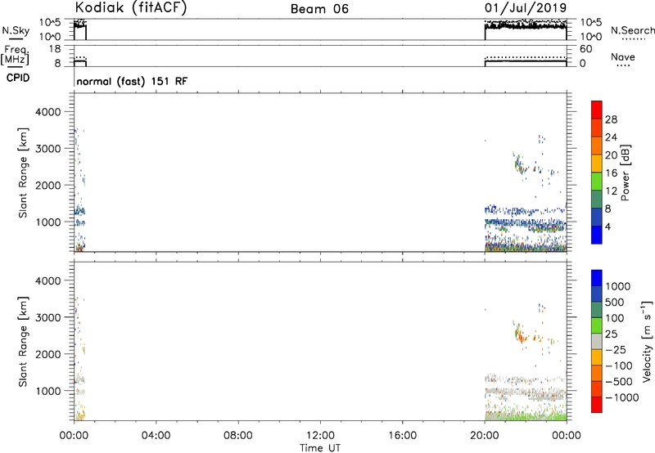Viewport: 655px width, 453px height.
Task: Click the 'Velocity [m s⁻¹]' colorbar label
Action: click(x=647, y=341)
